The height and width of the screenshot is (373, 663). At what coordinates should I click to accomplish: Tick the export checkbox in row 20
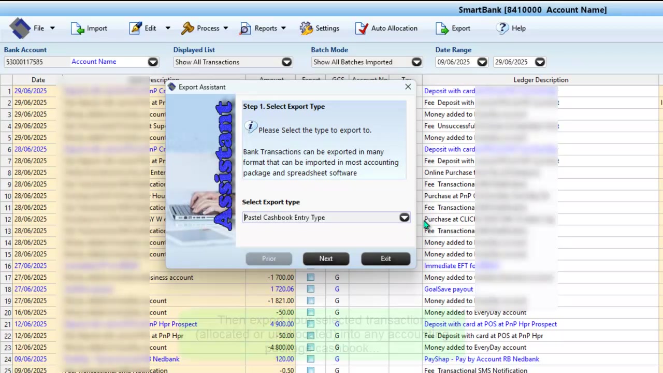coord(310,312)
